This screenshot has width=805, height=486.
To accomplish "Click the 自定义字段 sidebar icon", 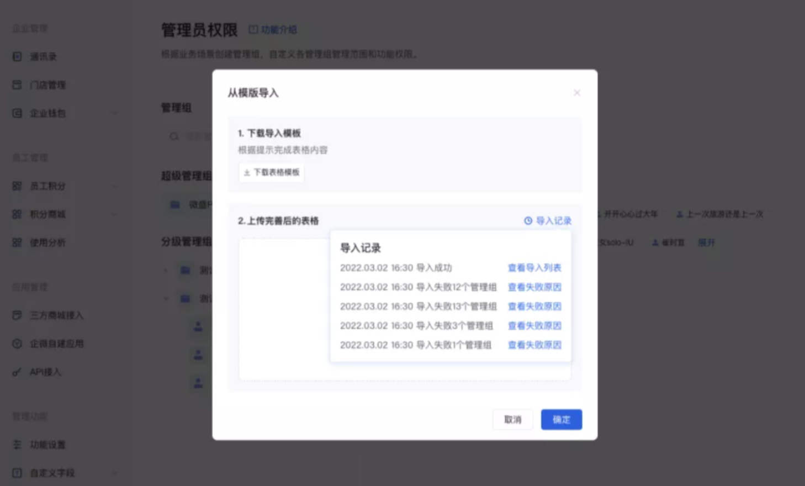I will coord(17,473).
